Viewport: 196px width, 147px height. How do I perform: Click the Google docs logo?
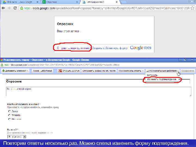141,48
